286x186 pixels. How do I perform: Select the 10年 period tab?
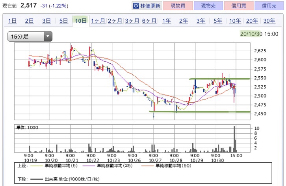(235, 21)
